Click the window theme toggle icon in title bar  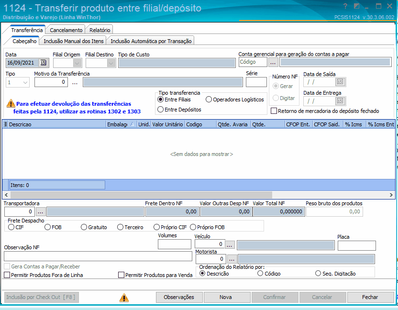click(x=357, y=6)
